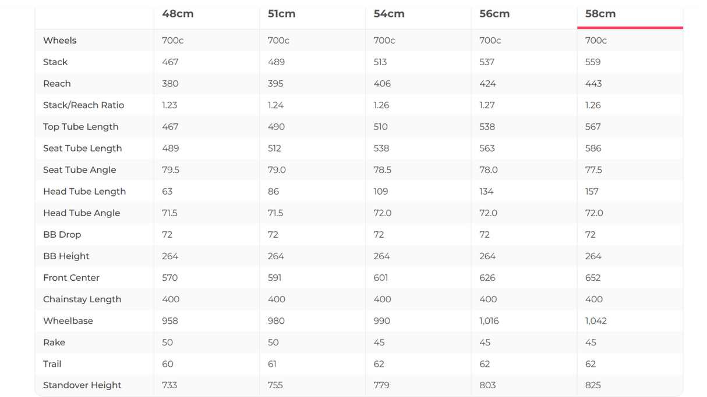Select the 755 standover height cell
The width and height of the screenshot is (707, 397).
point(275,385)
